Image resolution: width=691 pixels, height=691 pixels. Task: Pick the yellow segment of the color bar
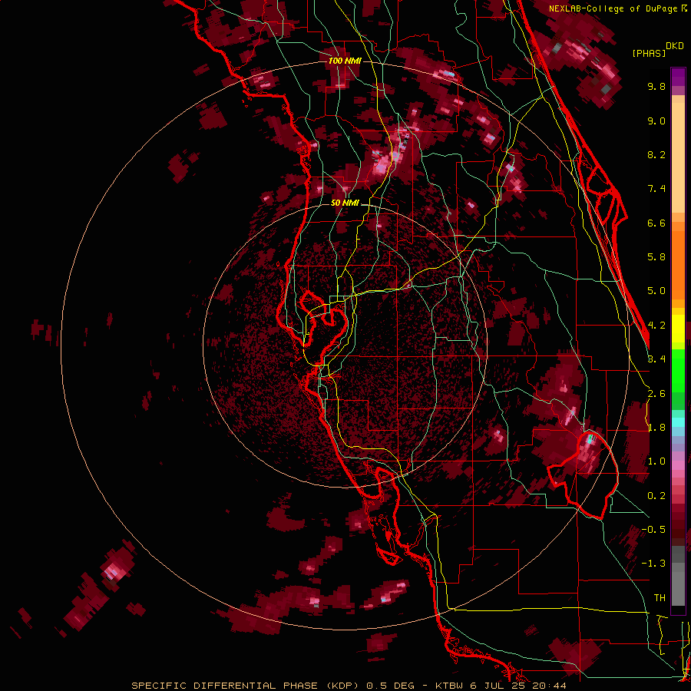point(678,329)
